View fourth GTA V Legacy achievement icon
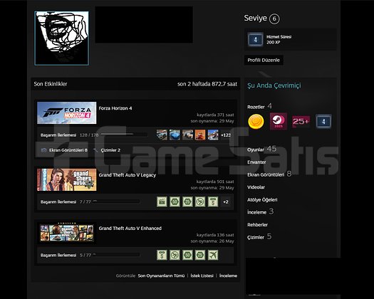 (200, 201)
